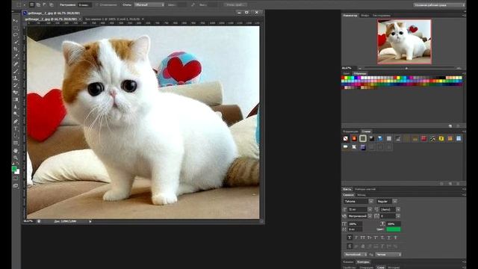Change screen mode from toolbox bottom
Image resolution: width=478 pixels, height=269 pixels.
tap(16, 185)
